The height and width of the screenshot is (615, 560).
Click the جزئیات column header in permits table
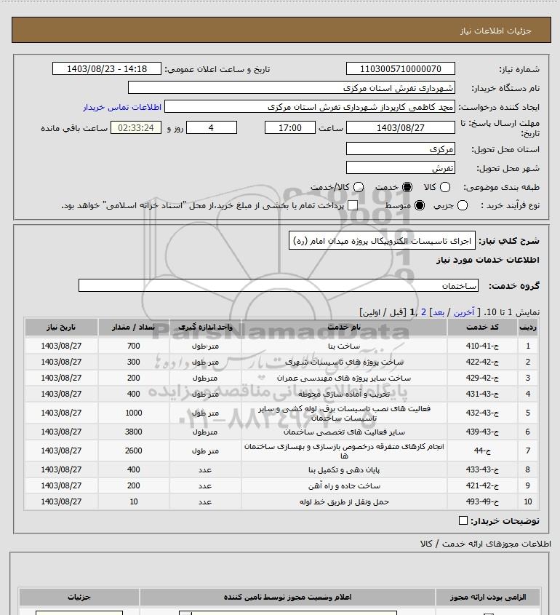tap(79, 597)
